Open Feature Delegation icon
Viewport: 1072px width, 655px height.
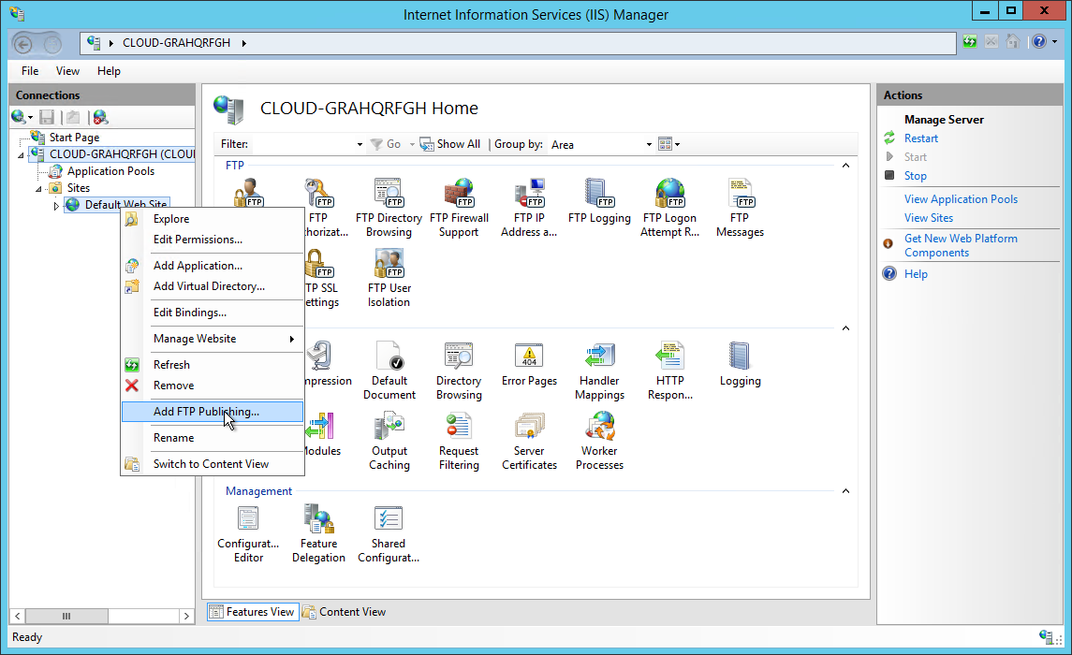pos(318,534)
